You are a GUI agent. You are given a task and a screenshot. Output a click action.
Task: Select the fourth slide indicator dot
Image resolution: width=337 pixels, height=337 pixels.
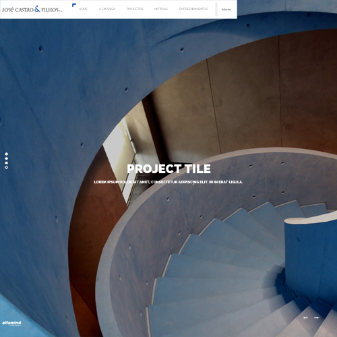[x=7, y=167]
